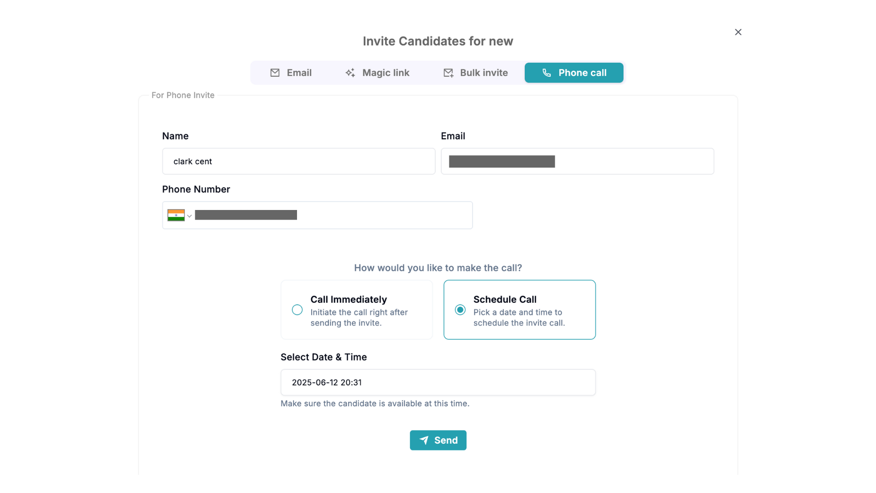
Task: Focus the Name input field
Action: pos(299,161)
